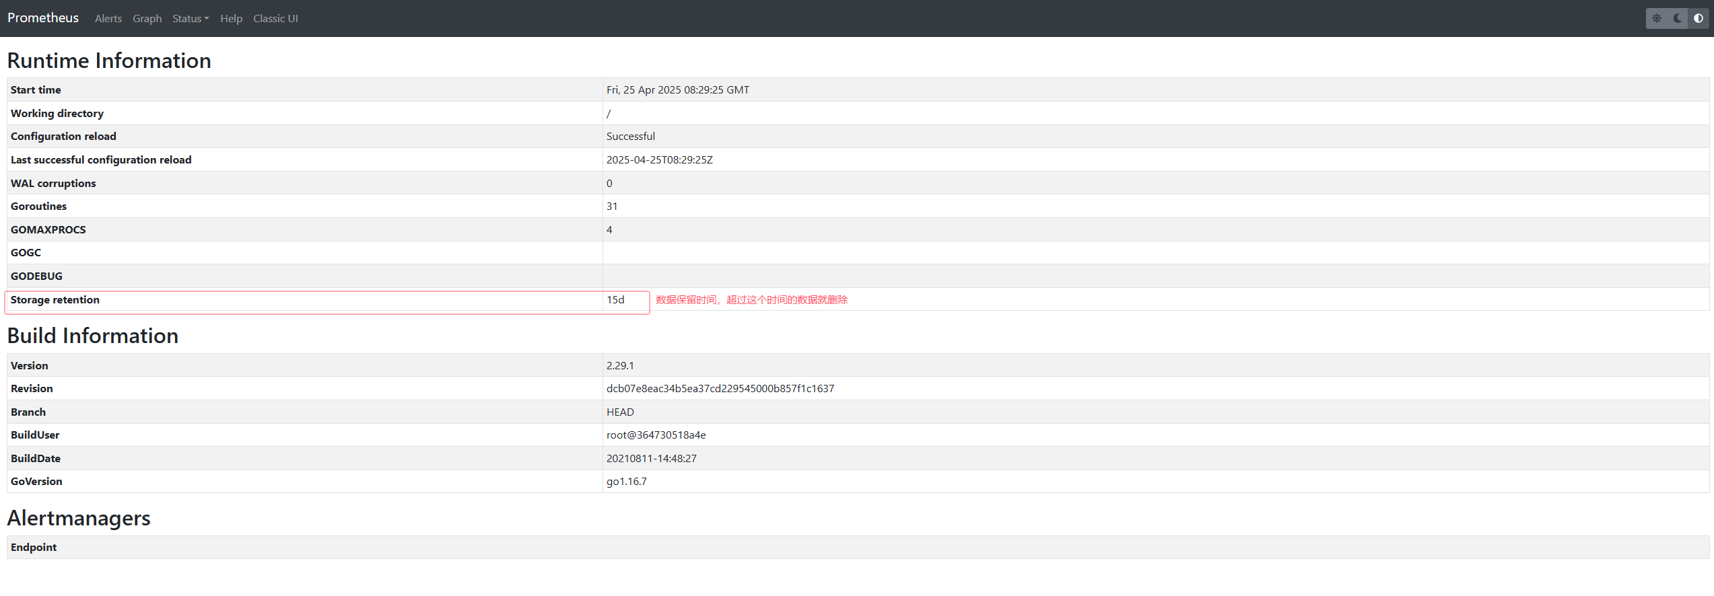Screen dimensions: 1714x596
Task: Click the 'Alertmanagers' heading
Action: (x=79, y=518)
